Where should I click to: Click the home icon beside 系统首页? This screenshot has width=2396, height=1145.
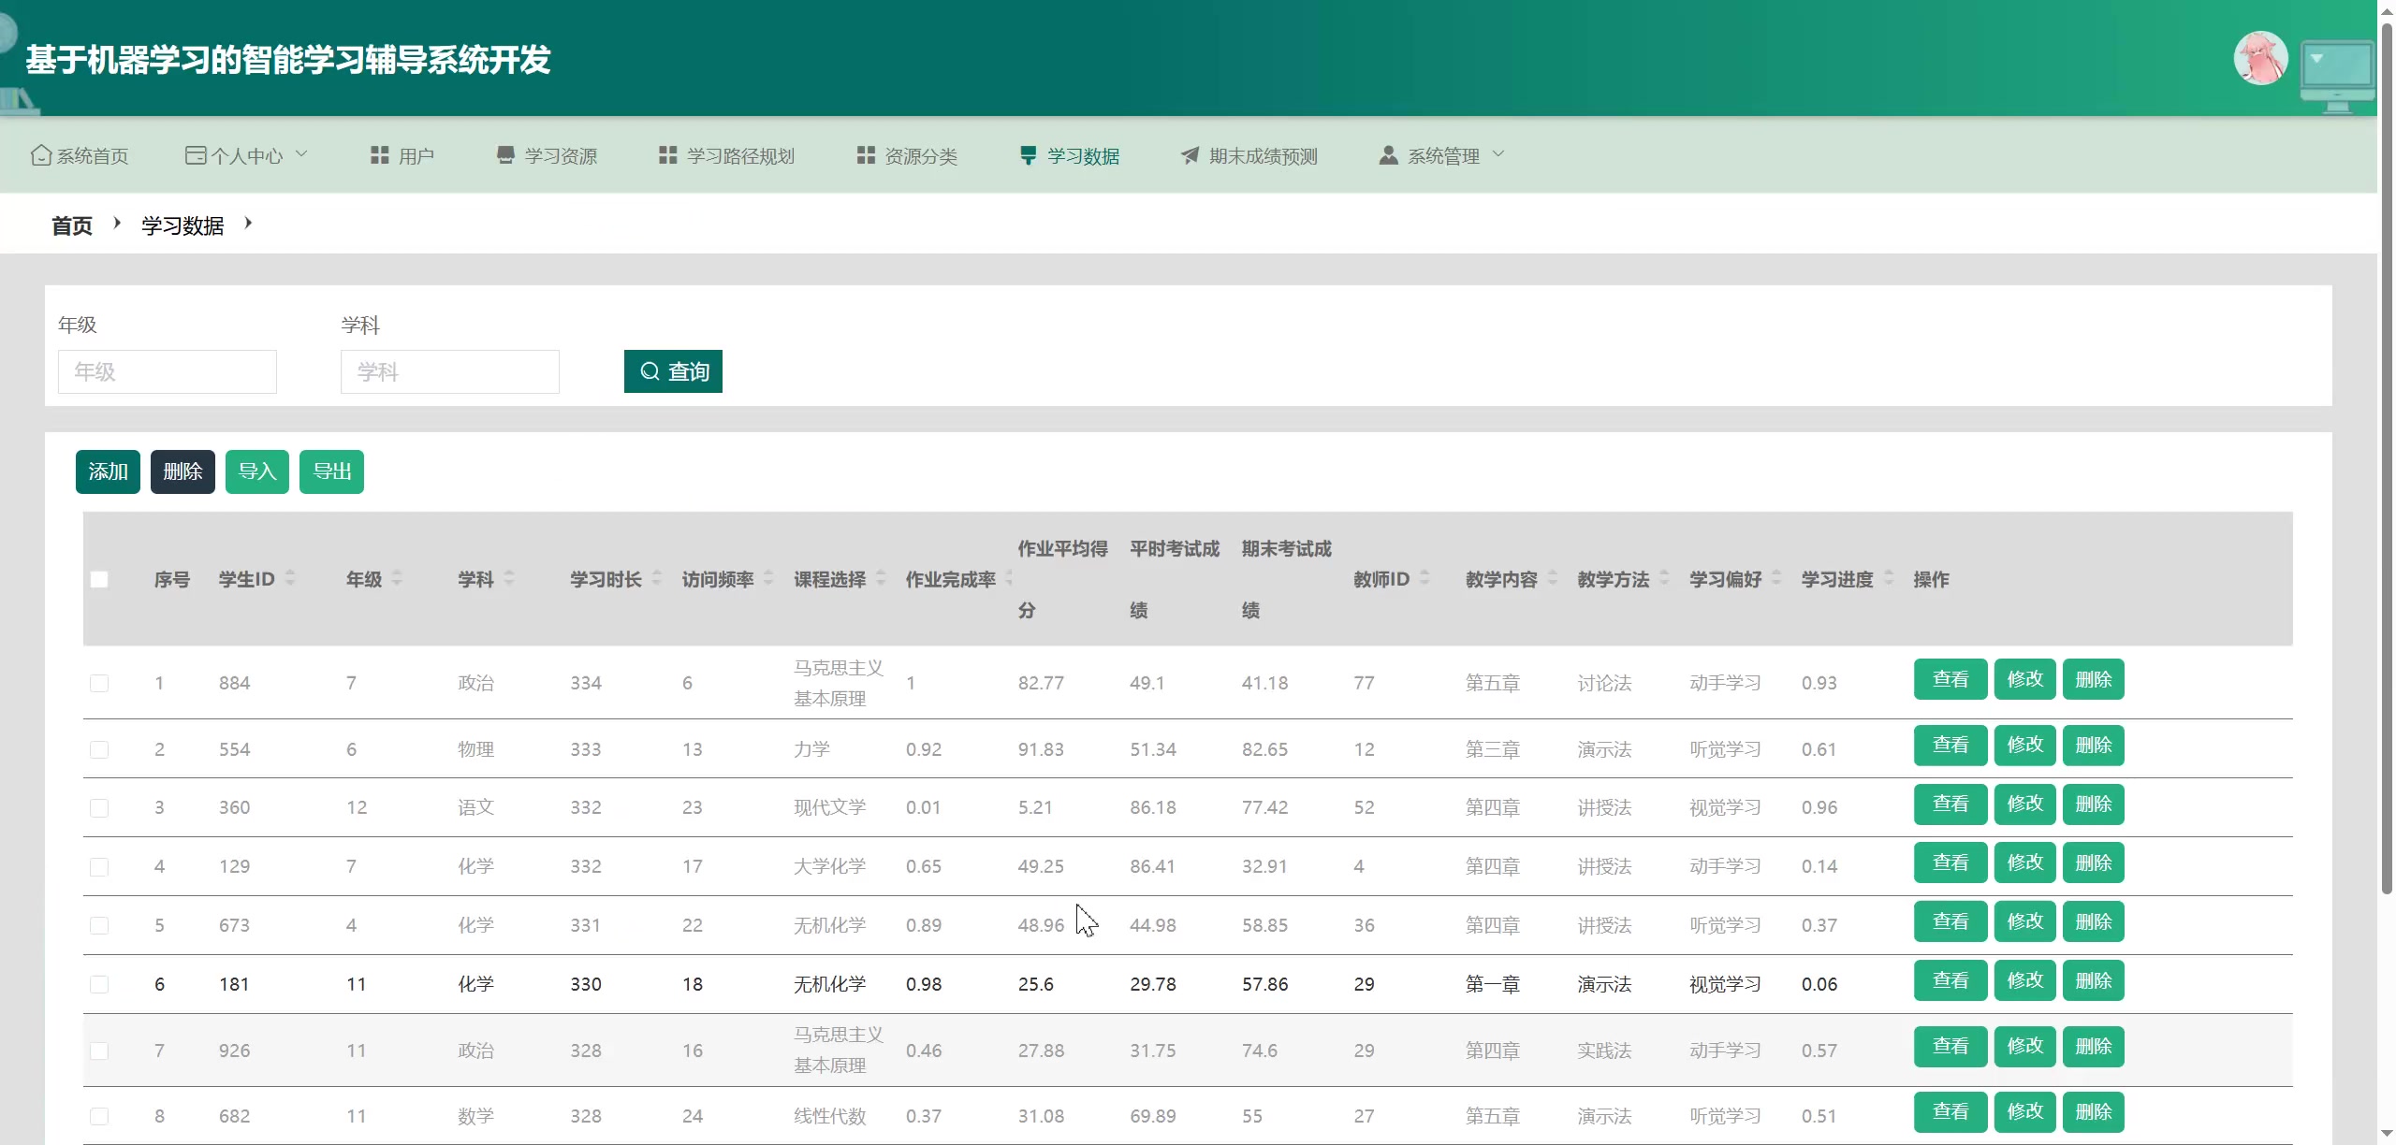41,155
